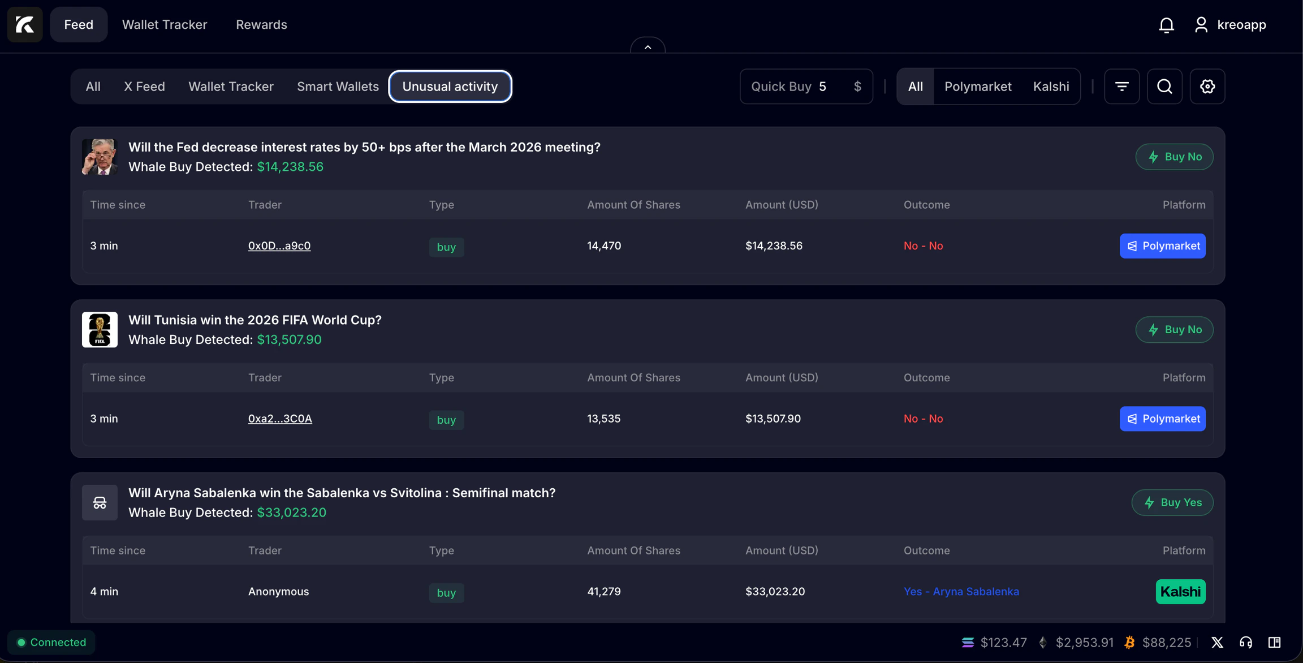Open the Quick Buy currency selector
1303x663 pixels.
(857, 87)
